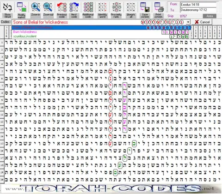Click the row 10 number header
Image resolution: width=222 pixels, height=194 pixels.
tap(2, 107)
